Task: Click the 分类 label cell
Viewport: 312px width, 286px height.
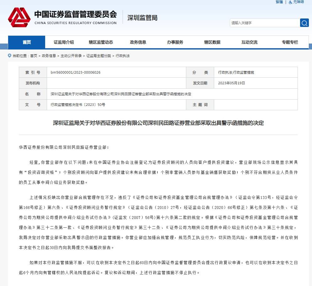Action: pyautogui.click(x=200, y=72)
